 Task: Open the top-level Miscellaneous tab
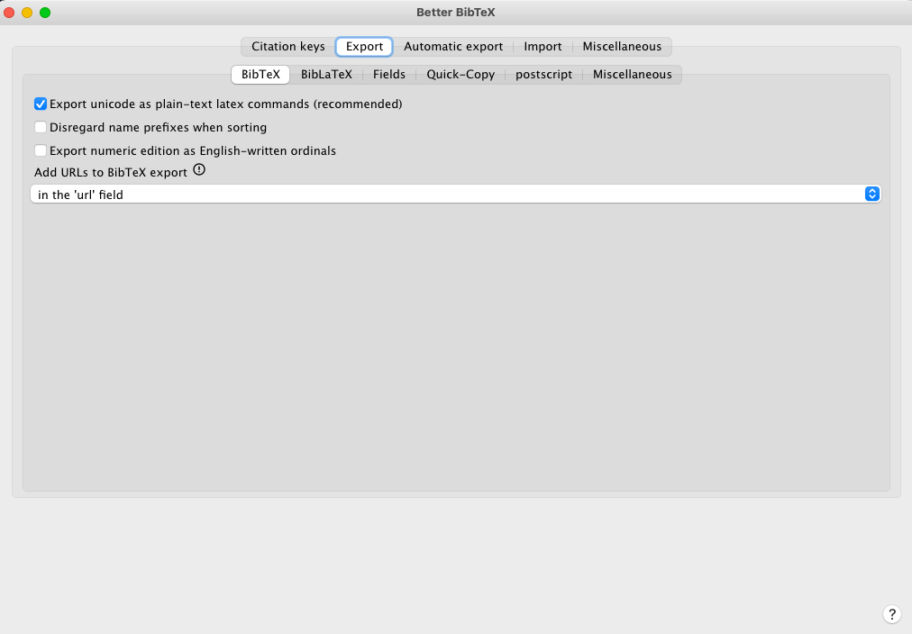(x=622, y=47)
